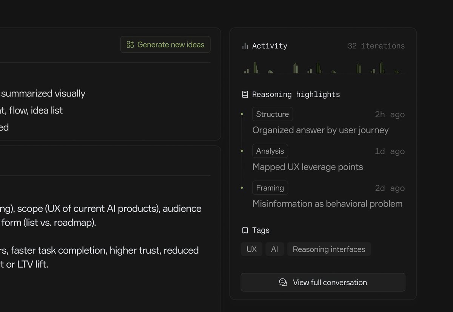Click the 32 iterations counter
The image size is (453, 312).
(376, 46)
